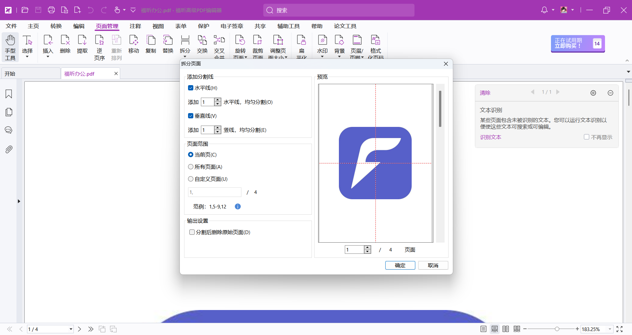This screenshot has width=632, height=335.
Task: Toggle full screen mode icon
Action: pos(619,329)
